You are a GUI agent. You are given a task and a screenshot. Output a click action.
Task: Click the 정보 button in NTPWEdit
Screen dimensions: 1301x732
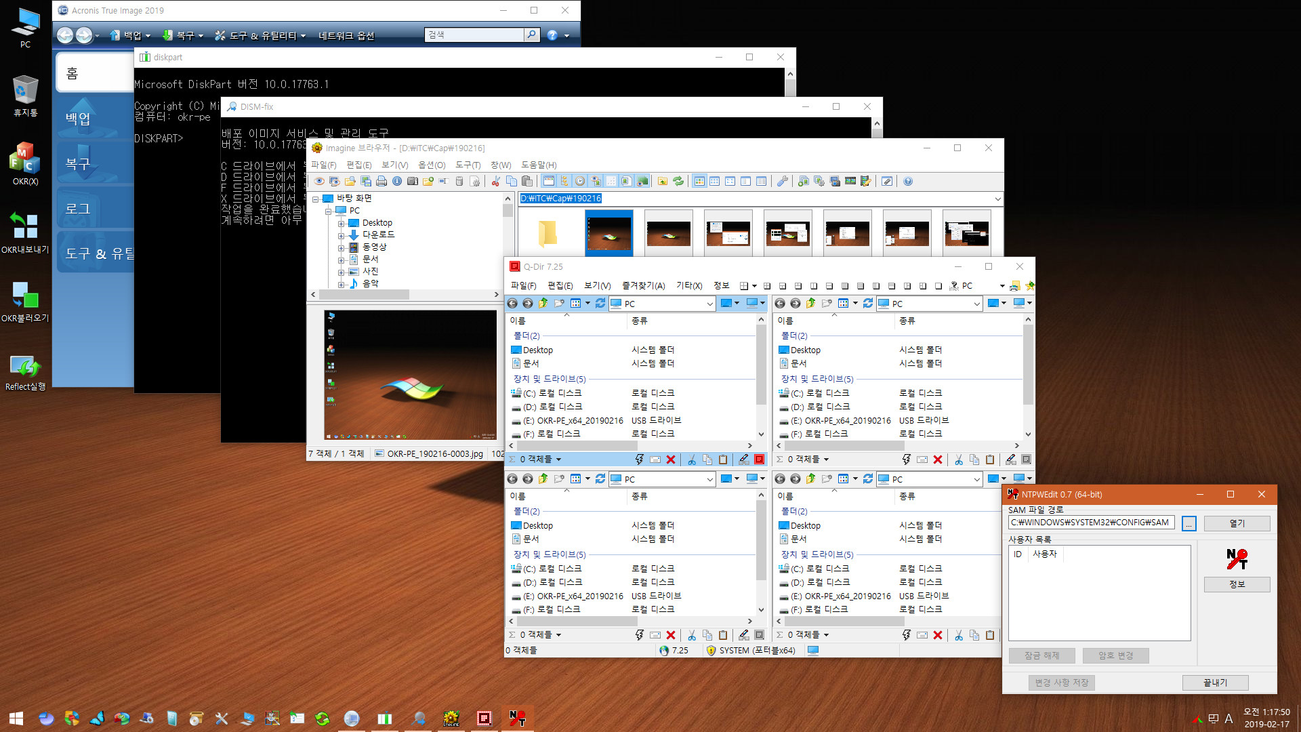pos(1237,584)
